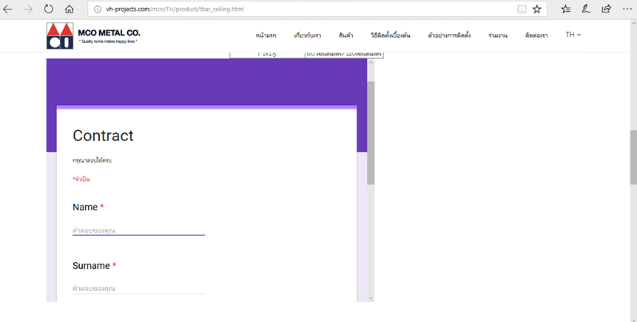The height and width of the screenshot is (322, 637).
Task: Open the สินค้า menu item
Action: [x=346, y=35]
